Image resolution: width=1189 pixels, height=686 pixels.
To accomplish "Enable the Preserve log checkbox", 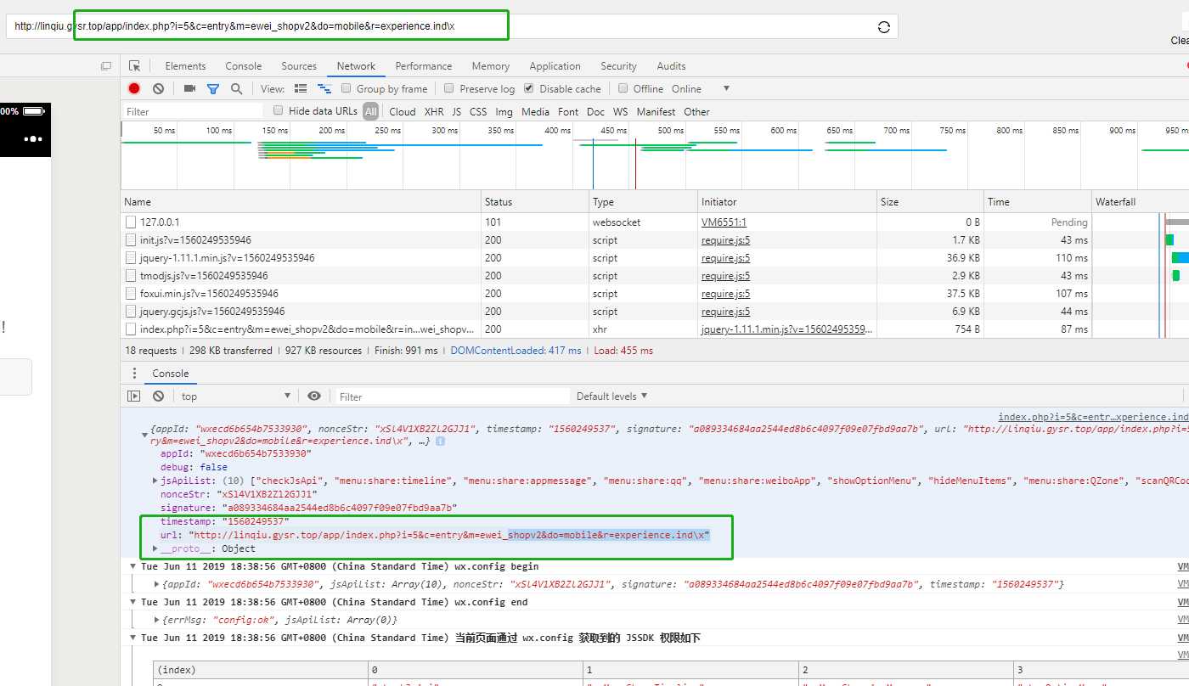I will [x=449, y=88].
